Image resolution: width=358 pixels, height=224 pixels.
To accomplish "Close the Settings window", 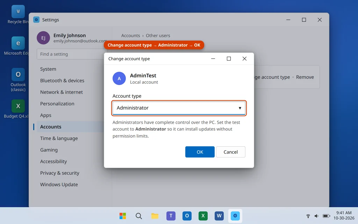I will pyautogui.click(x=320, y=20).
